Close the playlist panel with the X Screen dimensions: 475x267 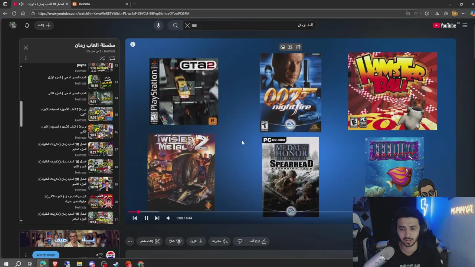pos(26,47)
